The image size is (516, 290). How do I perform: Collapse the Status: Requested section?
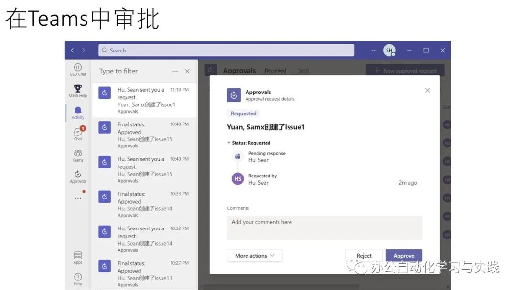[230, 142]
